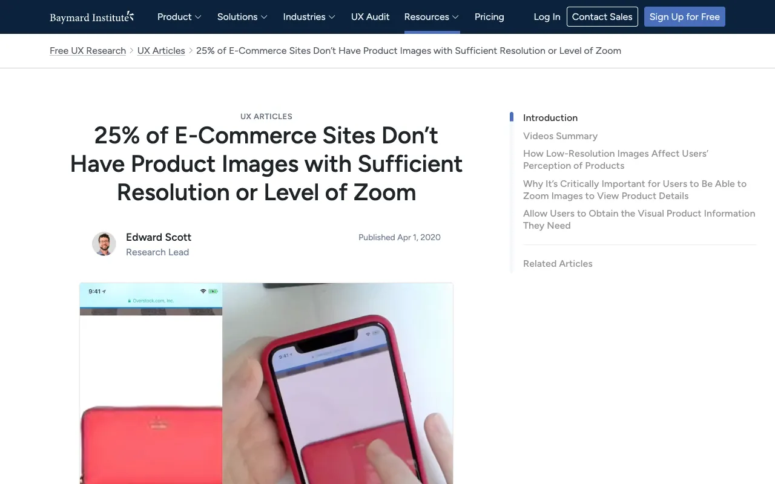Click the article headline text
The image size is (775, 484).
266,164
